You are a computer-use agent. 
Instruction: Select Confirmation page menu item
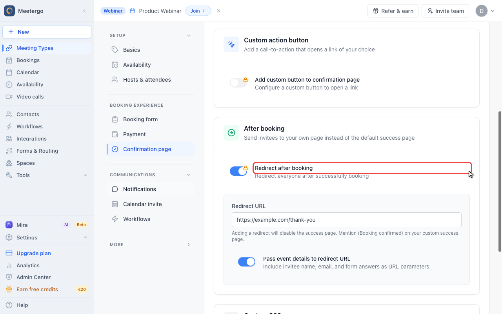(x=151, y=149)
